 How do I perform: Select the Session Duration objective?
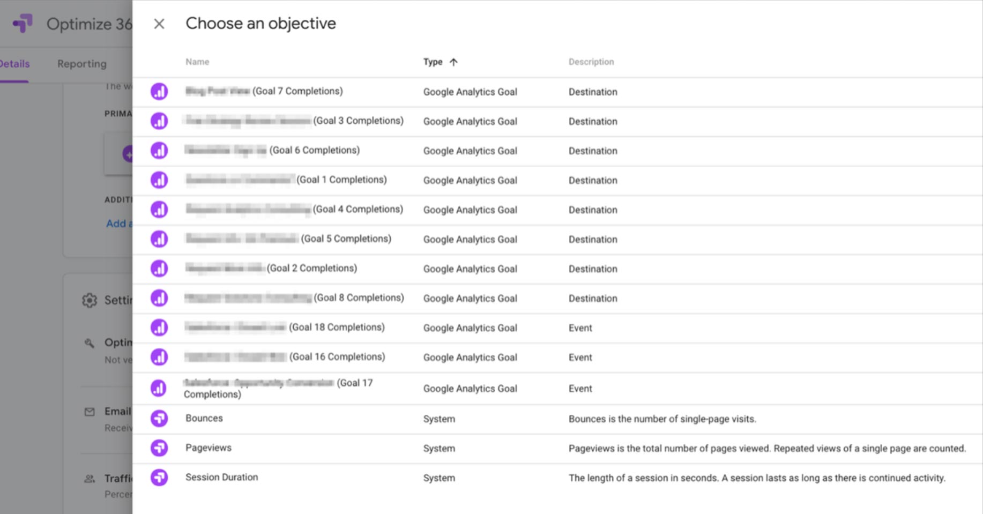221,477
